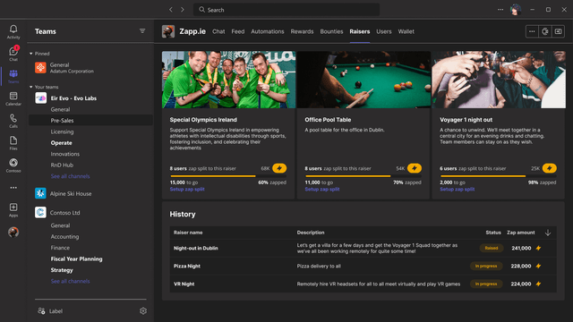
Task: Go forward with the right arrow
Action: pos(183,10)
